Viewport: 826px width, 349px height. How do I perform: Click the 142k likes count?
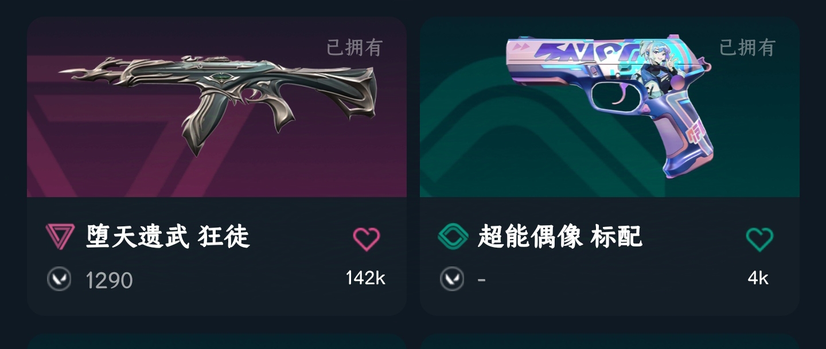pyautogui.click(x=365, y=278)
